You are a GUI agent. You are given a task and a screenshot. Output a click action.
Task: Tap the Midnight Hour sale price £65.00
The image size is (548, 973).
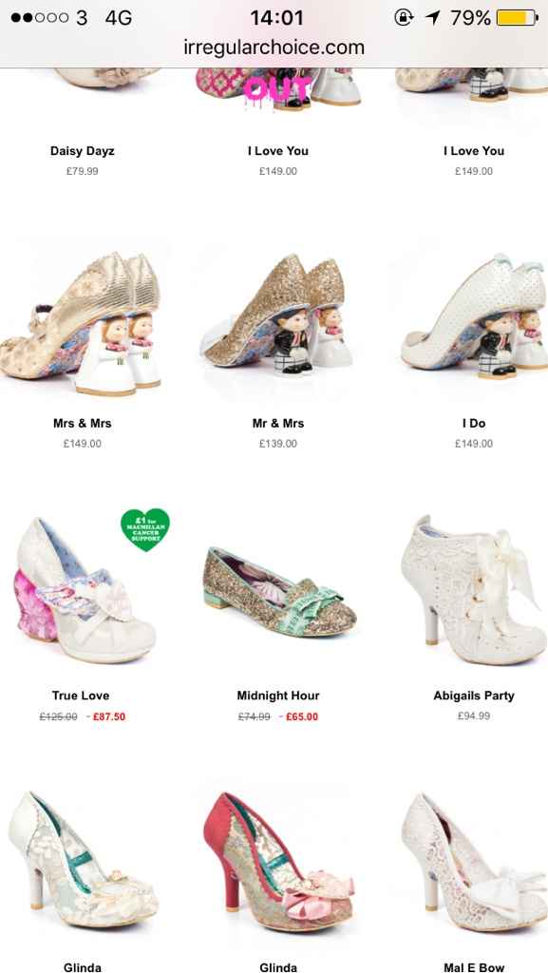click(x=302, y=716)
